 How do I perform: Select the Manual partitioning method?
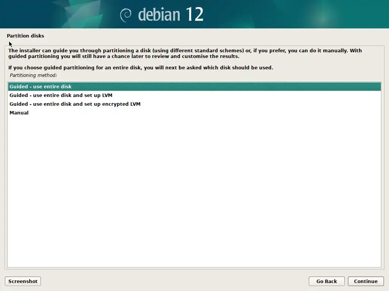tap(194, 113)
